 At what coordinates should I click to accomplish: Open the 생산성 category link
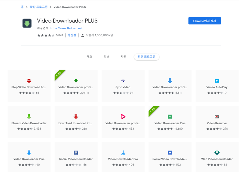pyautogui.click(x=72, y=35)
